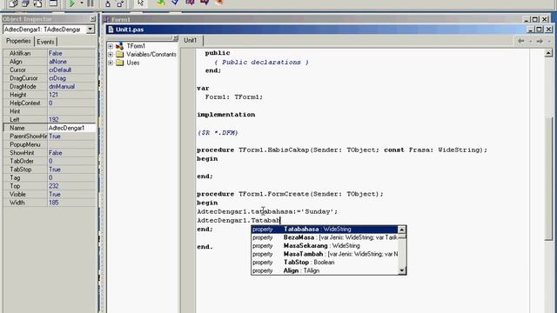Select the Uses tree label
The height and width of the screenshot is (313, 557).
coord(133,63)
